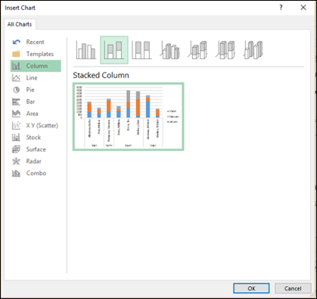This screenshot has width=317, height=299.
Task: Choose the Bar label in category list
Action: point(30,101)
